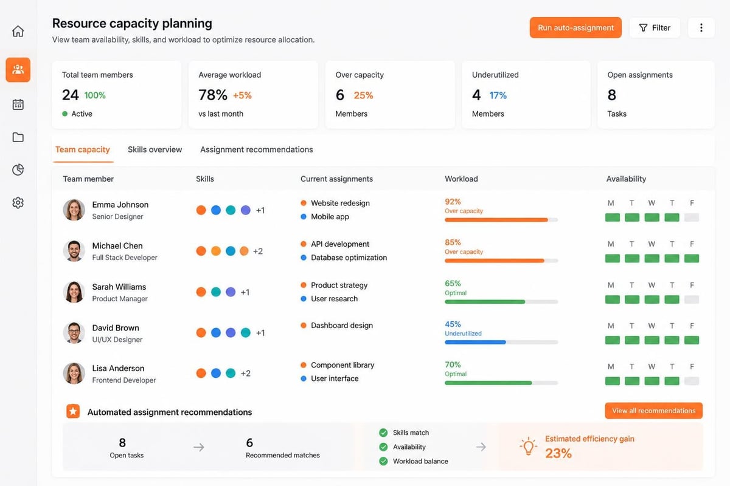
Task: Click Lisa Anderson's avatar
Action: [x=74, y=374]
